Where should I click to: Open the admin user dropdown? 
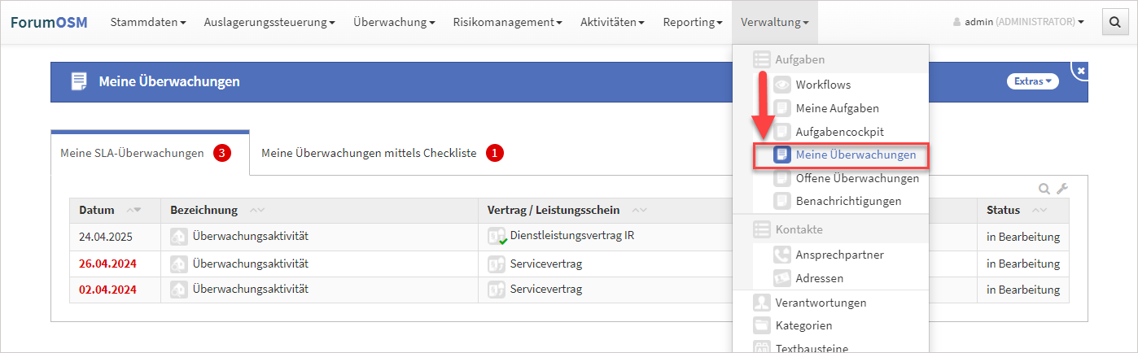click(1018, 22)
